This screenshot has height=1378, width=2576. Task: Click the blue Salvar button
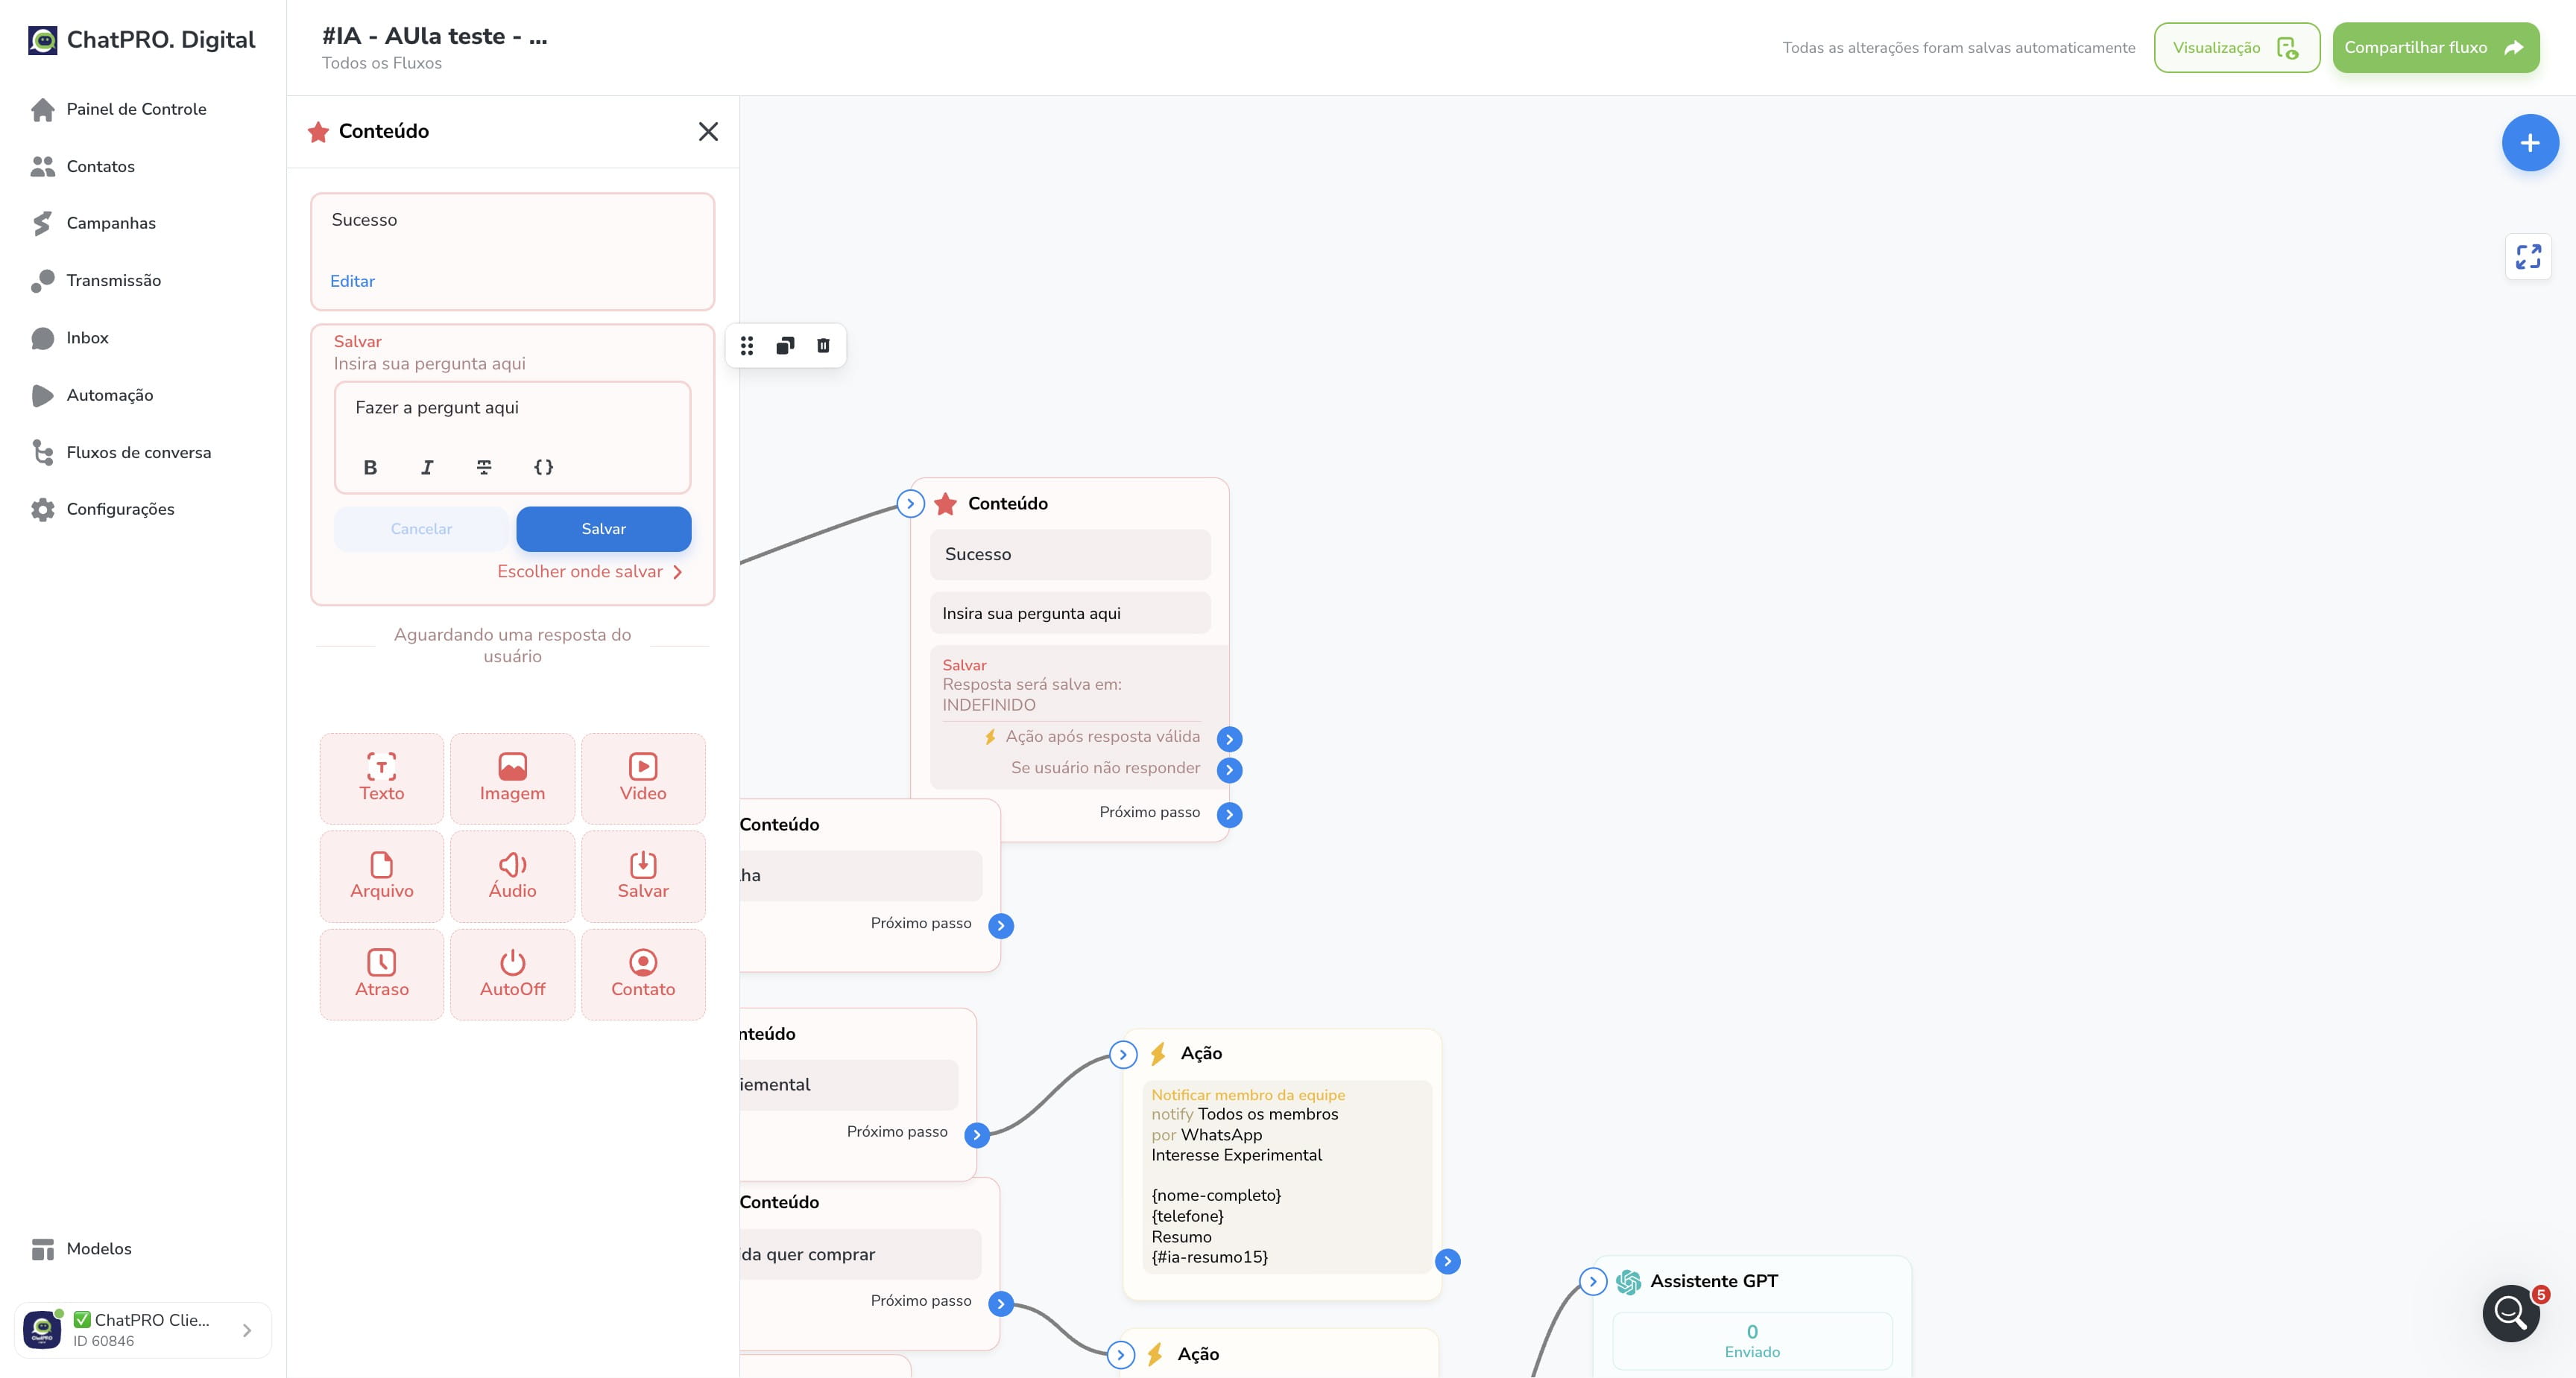pos(603,529)
